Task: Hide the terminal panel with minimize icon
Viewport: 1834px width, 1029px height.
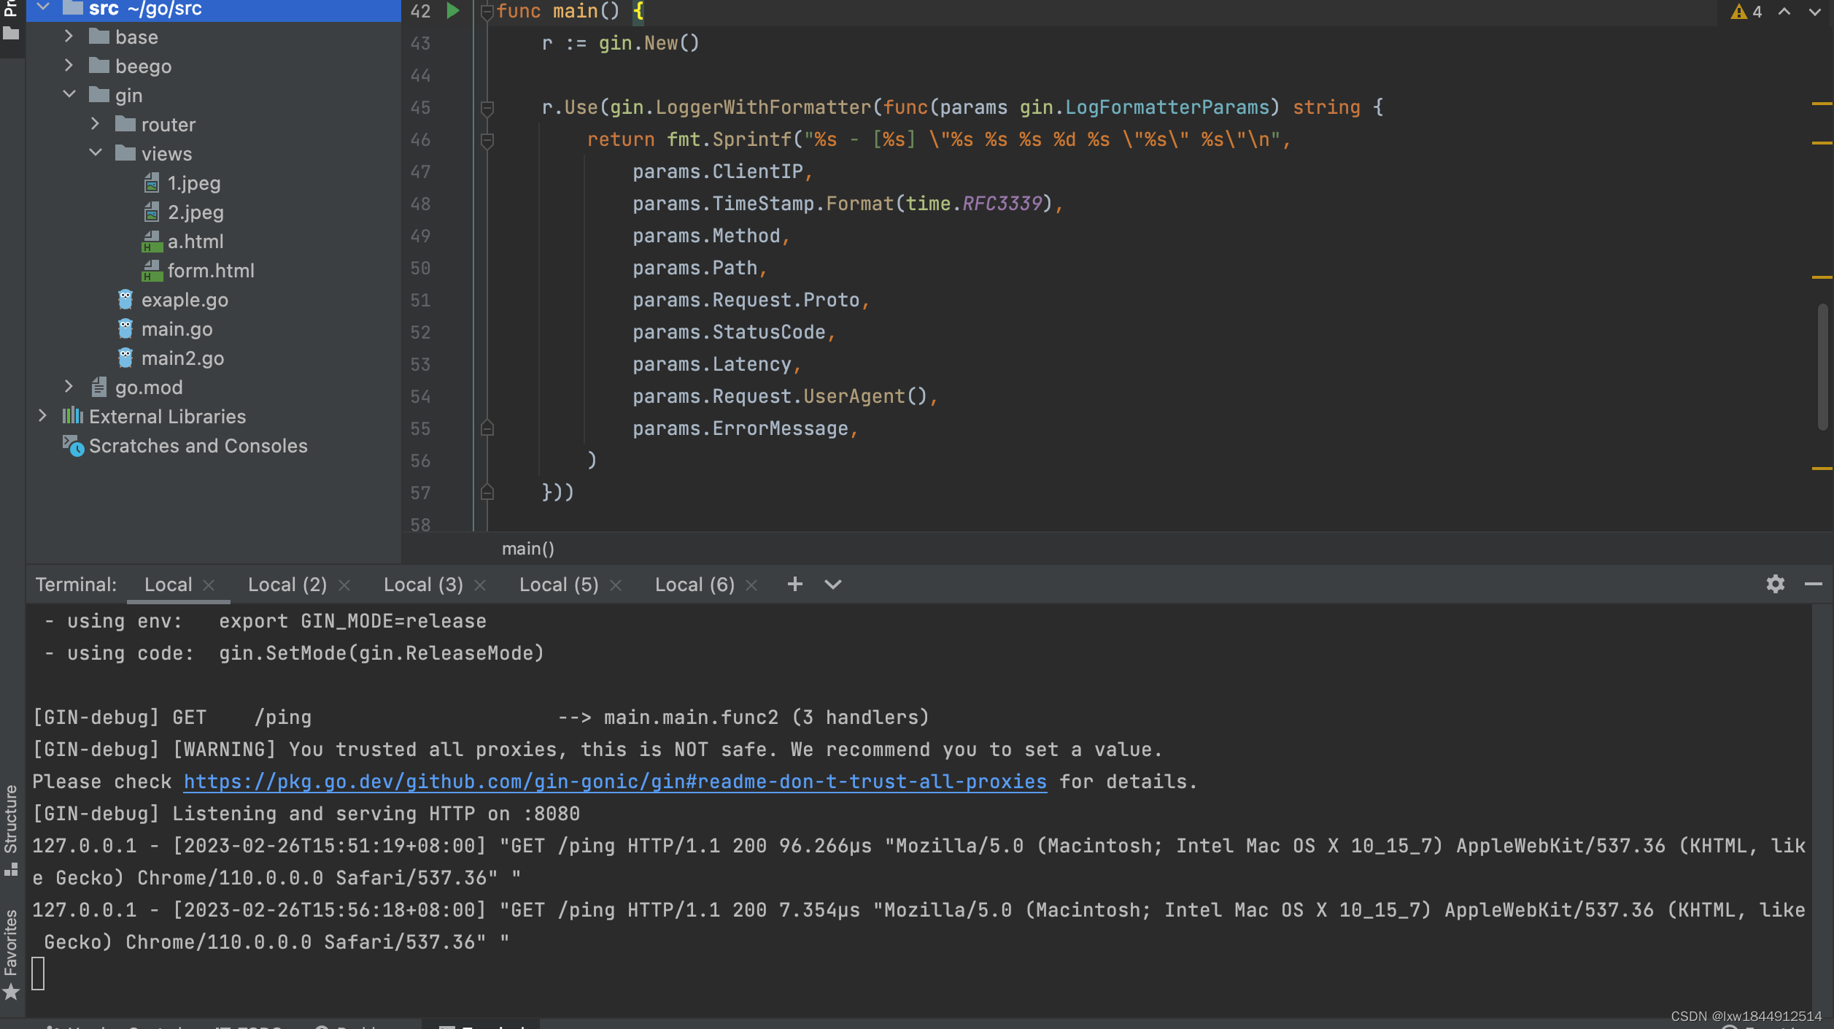Action: tap(1813, 584)
